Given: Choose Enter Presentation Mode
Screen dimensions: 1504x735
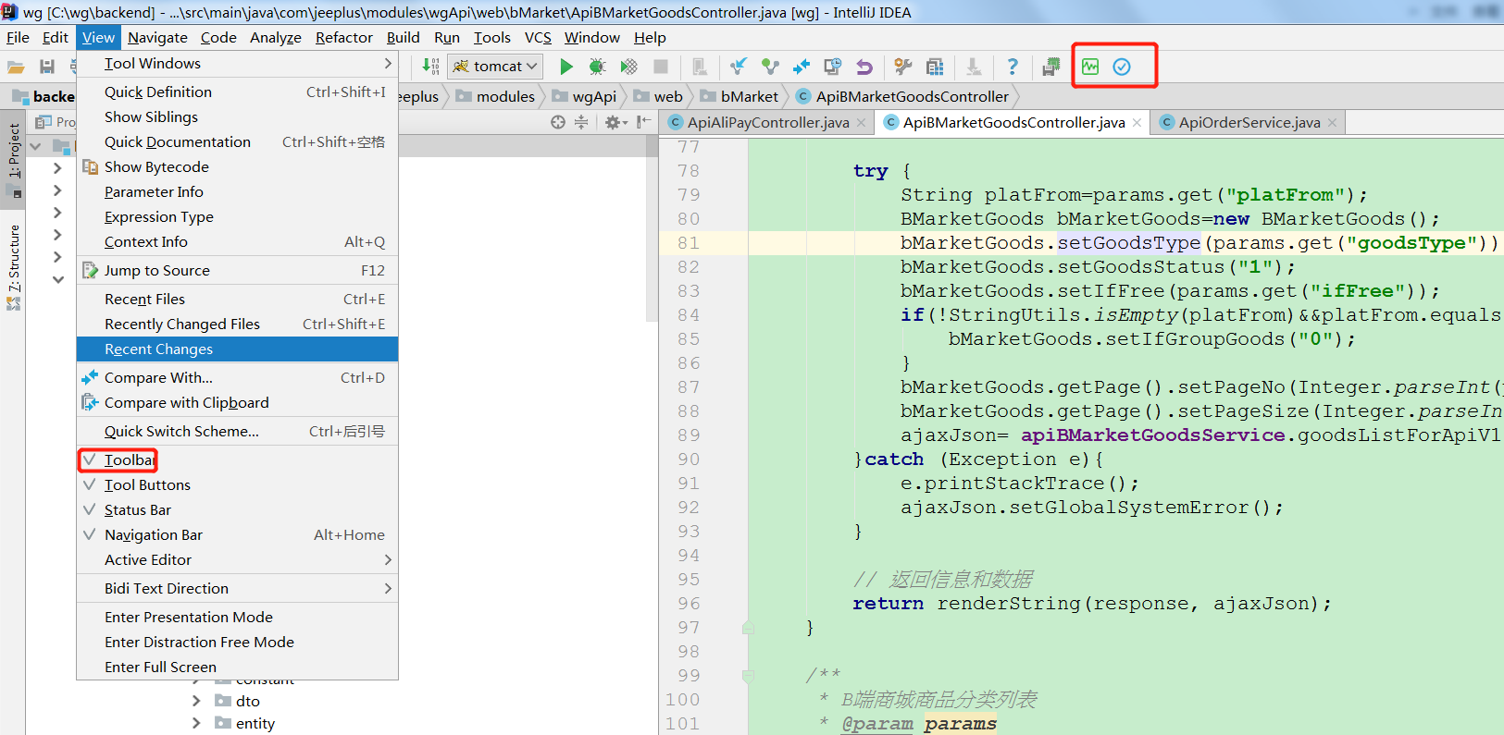Looking at the screenshot, I should pos(237,617).
